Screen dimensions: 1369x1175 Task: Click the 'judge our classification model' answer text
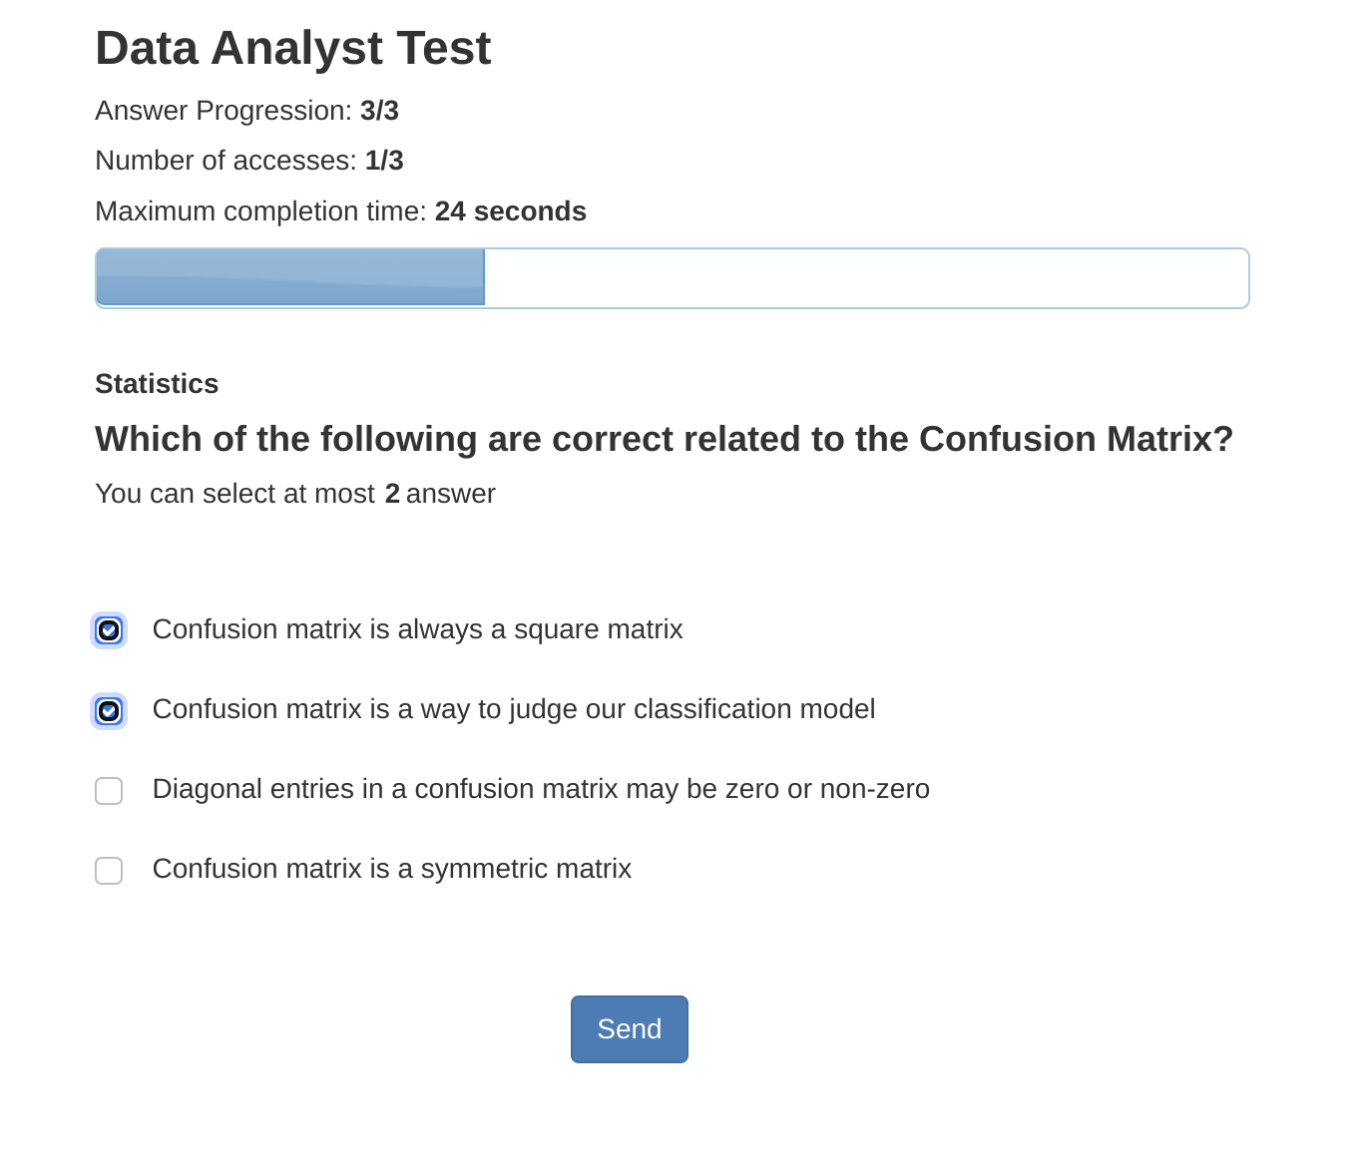(x=513, y=709)
